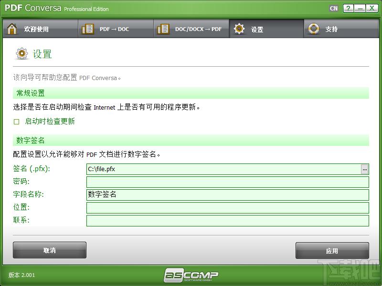The width and height of the screenshot is (382, 286).
Task: Click the 字段名称: label
Action: [28, 194]
